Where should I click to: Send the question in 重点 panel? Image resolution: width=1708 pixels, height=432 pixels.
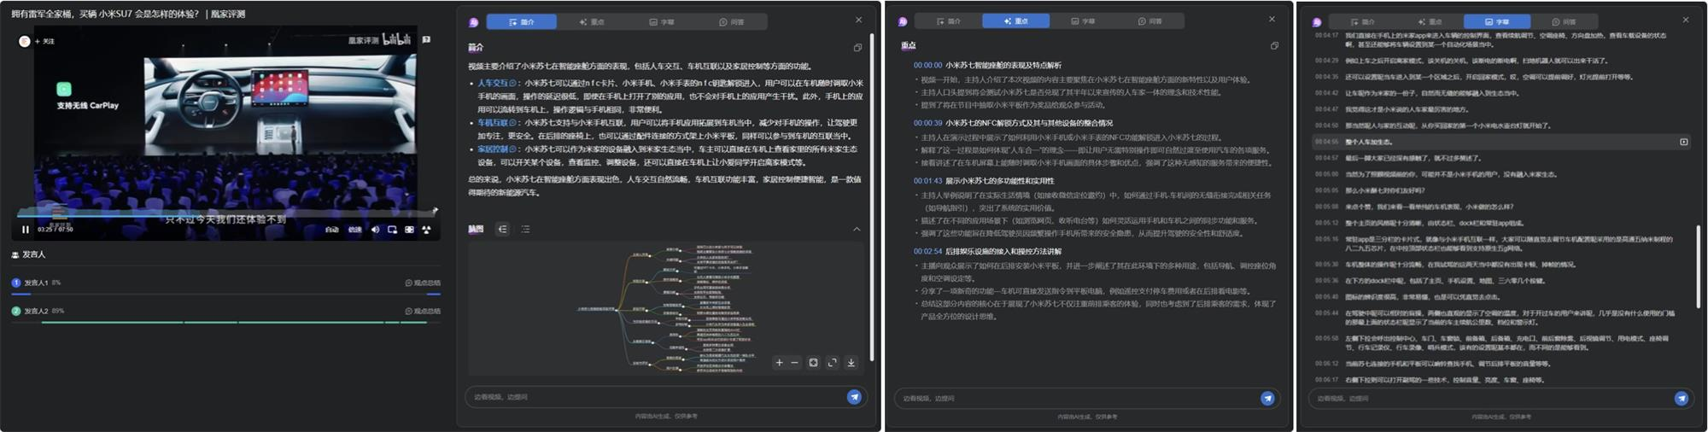(1267, 399)
